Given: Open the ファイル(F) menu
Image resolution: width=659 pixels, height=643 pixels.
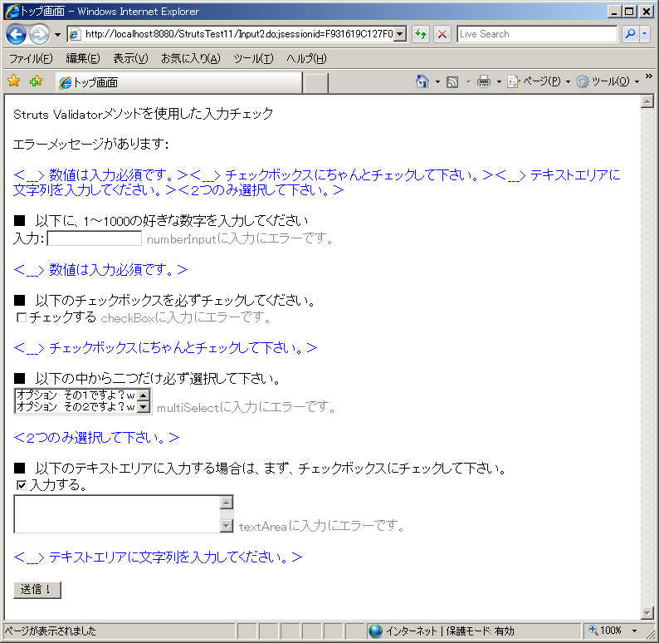Looking at the screenshot, I should point(31,58).
